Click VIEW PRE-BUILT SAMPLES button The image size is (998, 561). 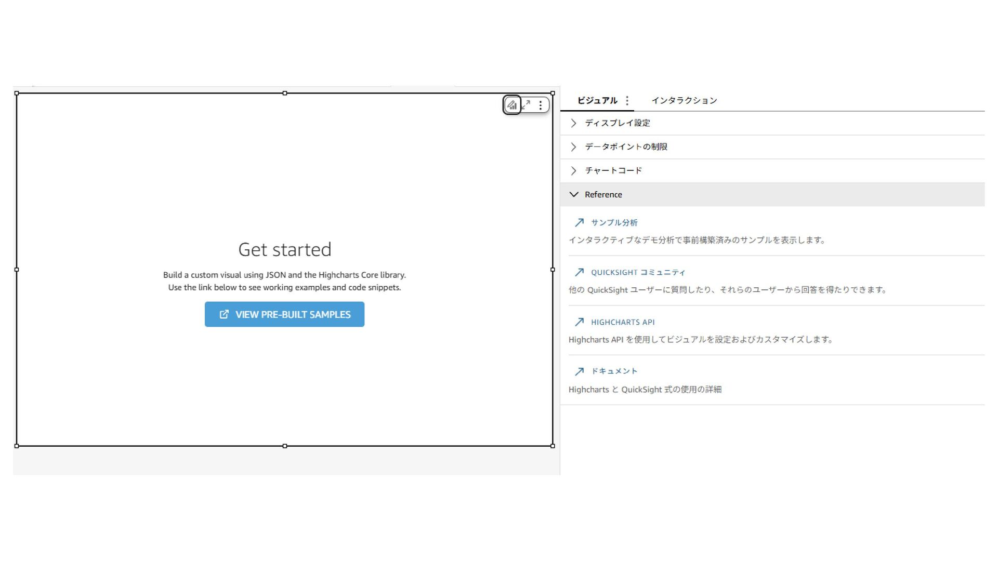[x=284, y=314]
